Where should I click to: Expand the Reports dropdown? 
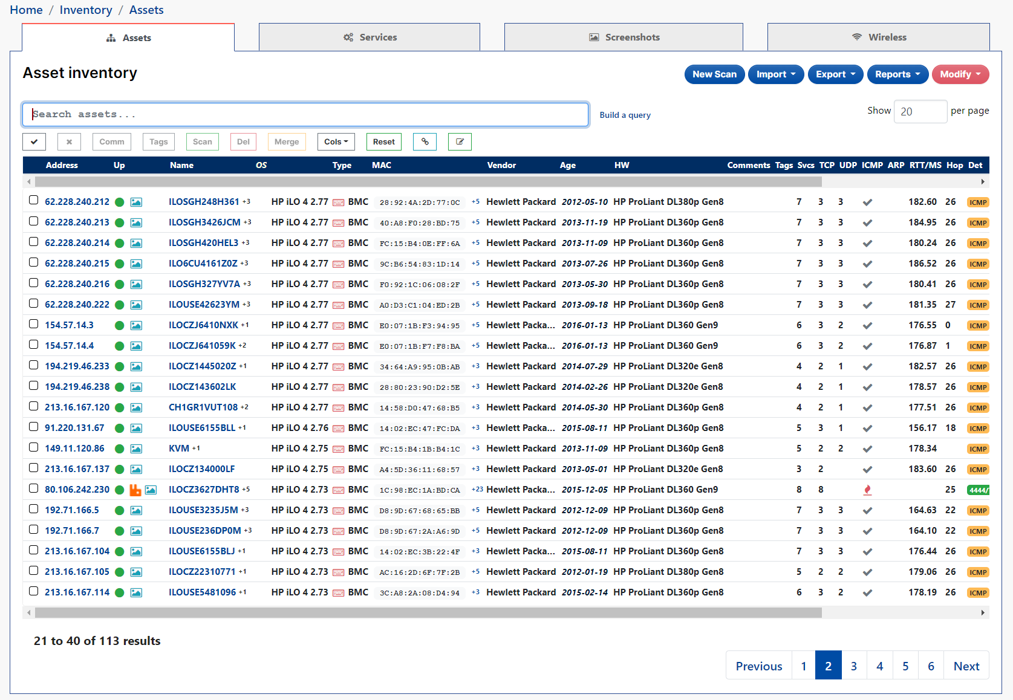point(897,74)
